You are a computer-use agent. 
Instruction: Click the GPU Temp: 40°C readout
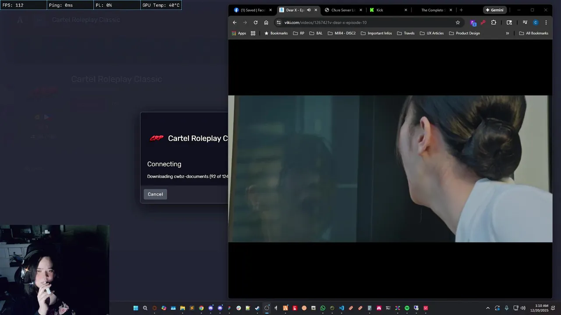click(161, 5)
